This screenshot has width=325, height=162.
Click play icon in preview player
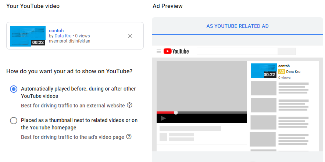click(163, 118)
